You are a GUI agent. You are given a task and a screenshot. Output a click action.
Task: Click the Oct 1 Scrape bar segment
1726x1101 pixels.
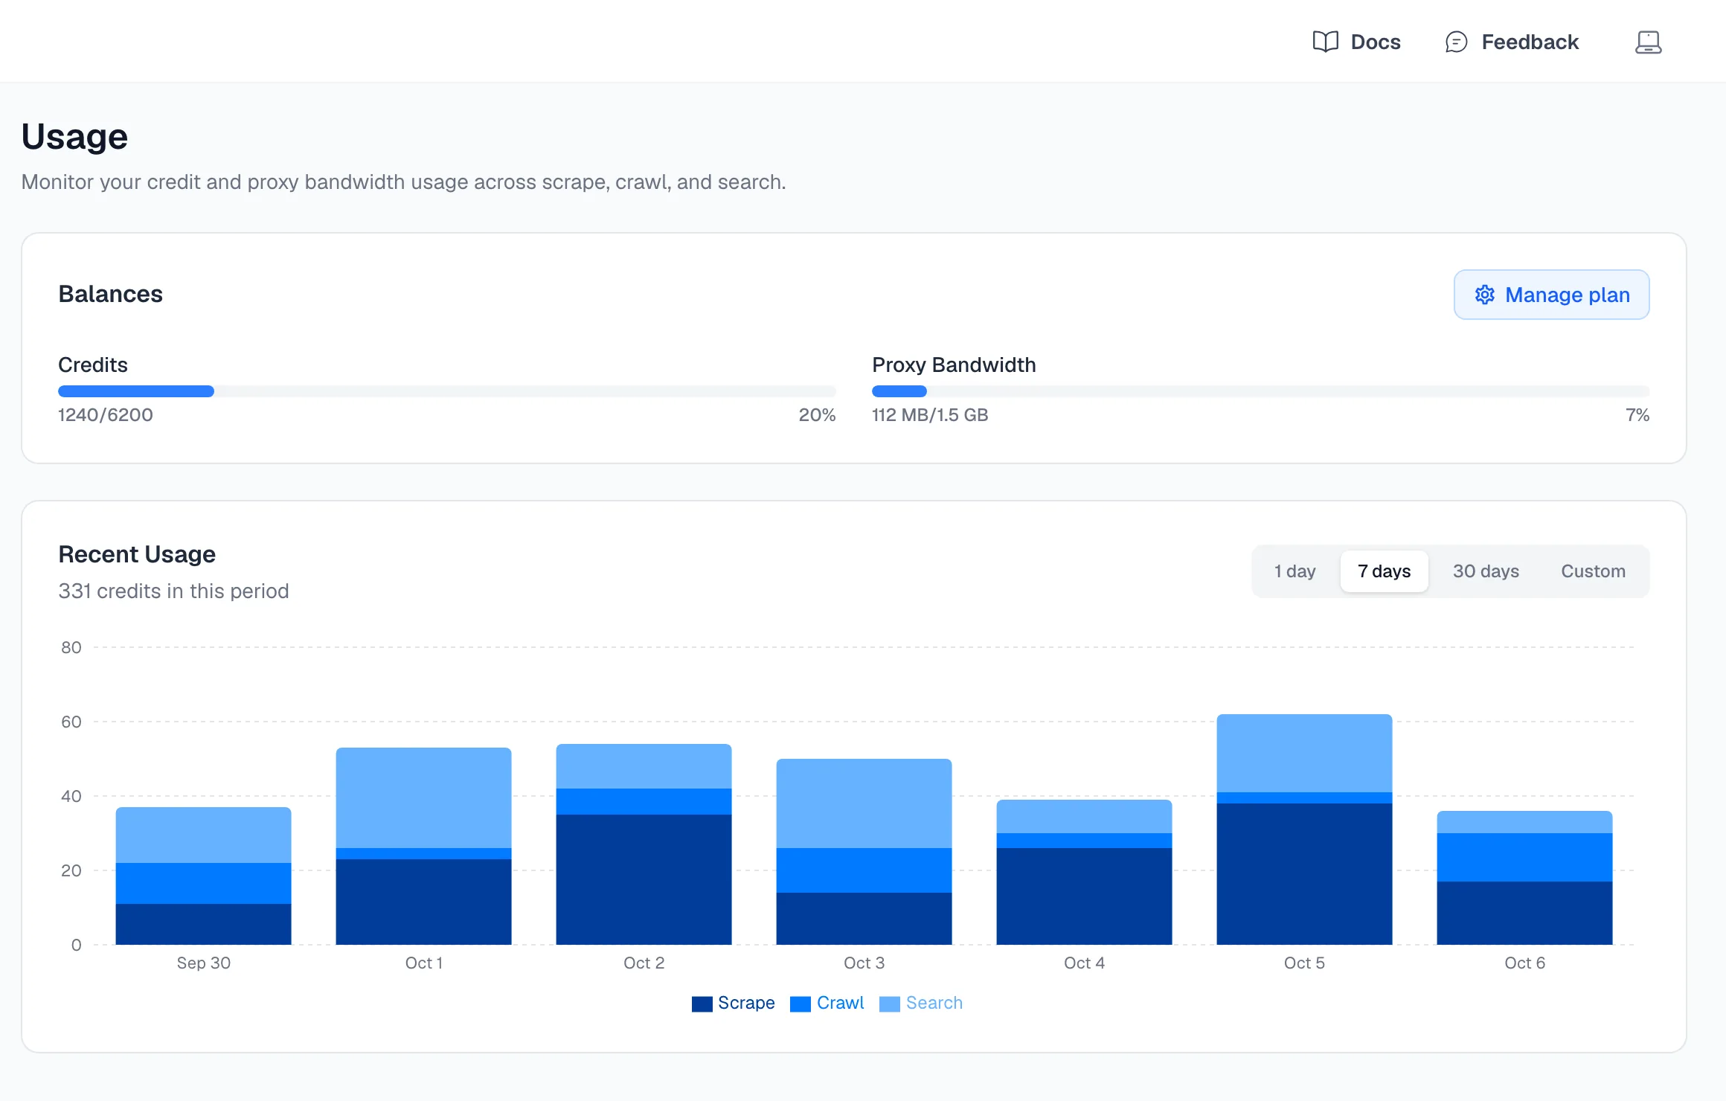coord(423,902)
